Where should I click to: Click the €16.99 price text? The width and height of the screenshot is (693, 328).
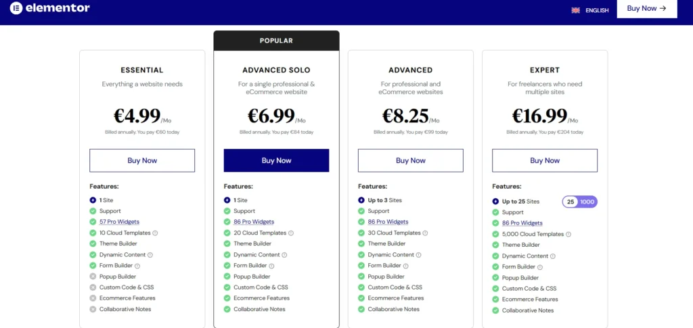click(x=539, y=116)
